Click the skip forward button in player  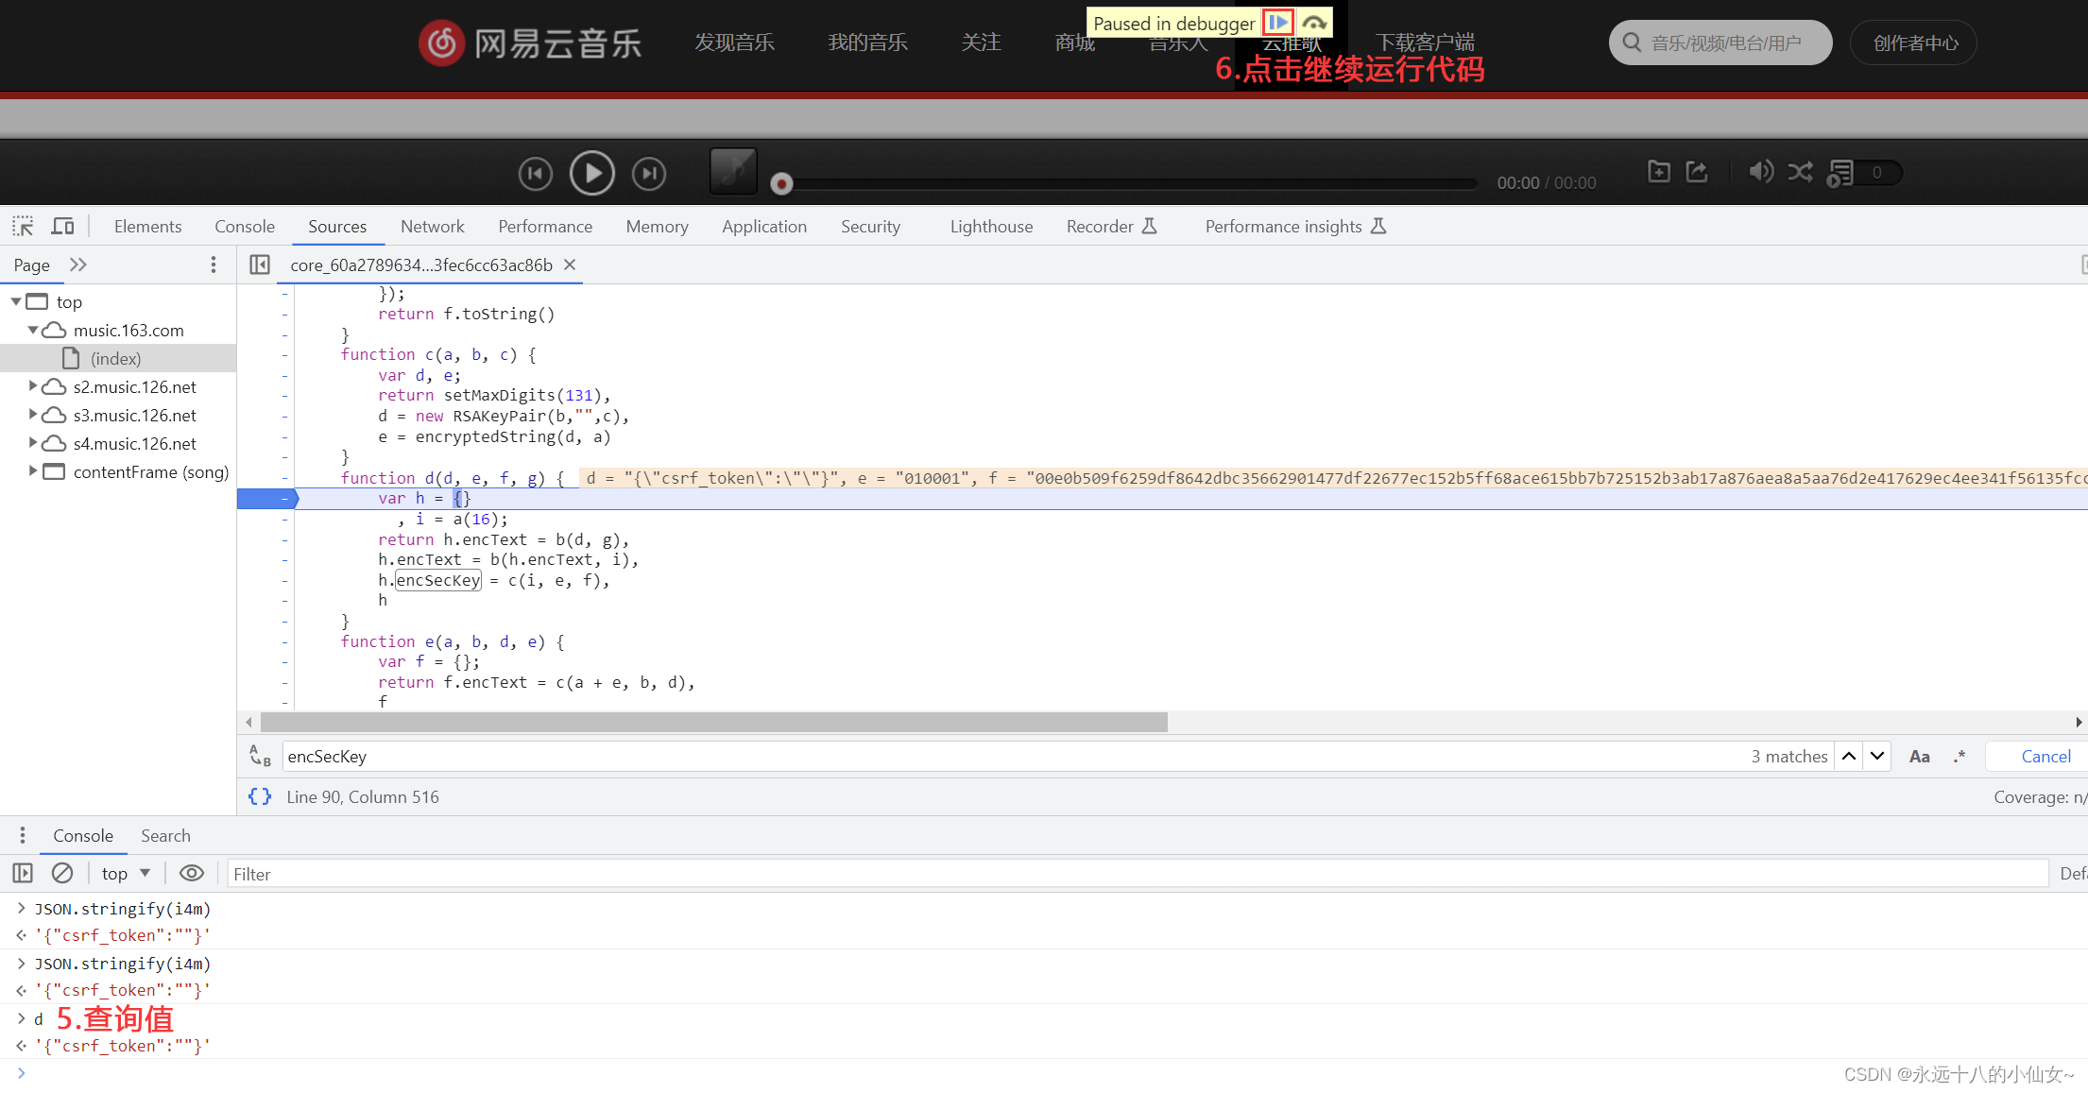(x=648, y=173)
